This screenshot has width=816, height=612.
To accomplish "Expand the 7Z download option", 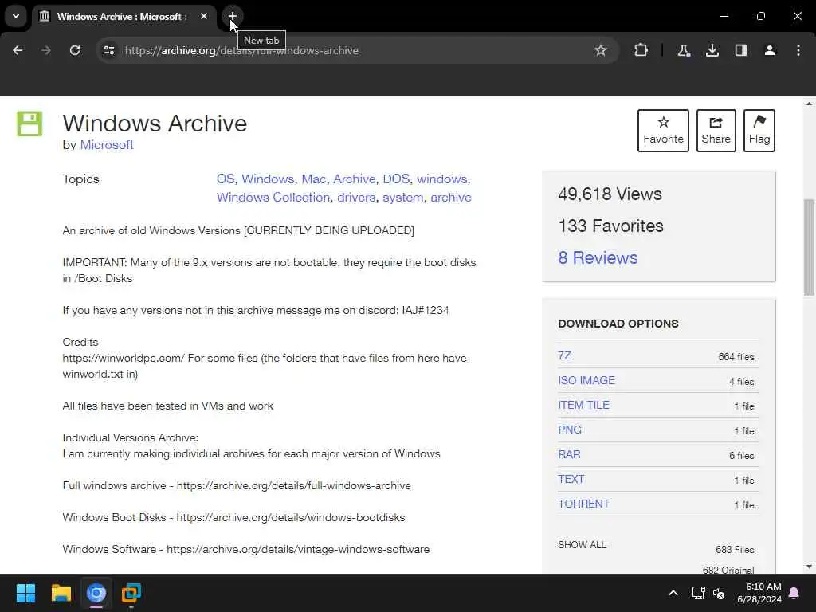I will click(x=564, y=356).
